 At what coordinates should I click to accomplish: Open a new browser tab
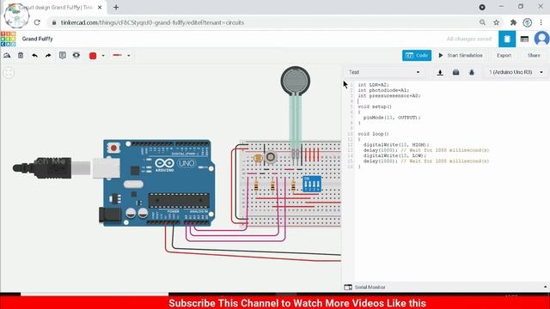(116, 8)
